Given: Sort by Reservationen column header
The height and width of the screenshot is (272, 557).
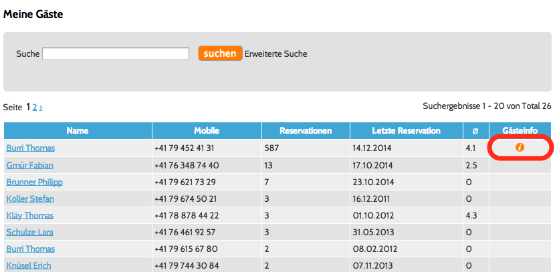Looking at the screenshot, I should click(305, 130).
